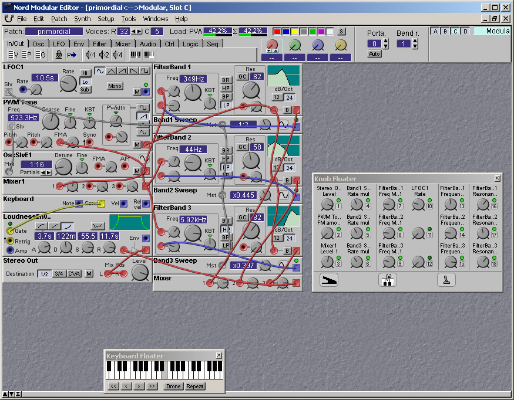Select sawtooth waveform on PWM Tone
The height and width of the screenshot is (400, 514).
tap(143, 116)
